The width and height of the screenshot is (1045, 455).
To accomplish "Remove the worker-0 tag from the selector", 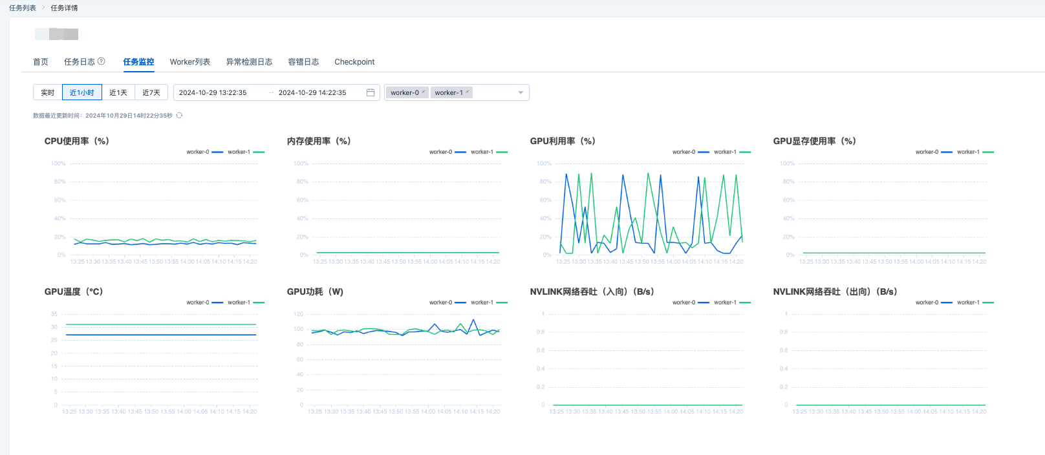I will (424, 92).
